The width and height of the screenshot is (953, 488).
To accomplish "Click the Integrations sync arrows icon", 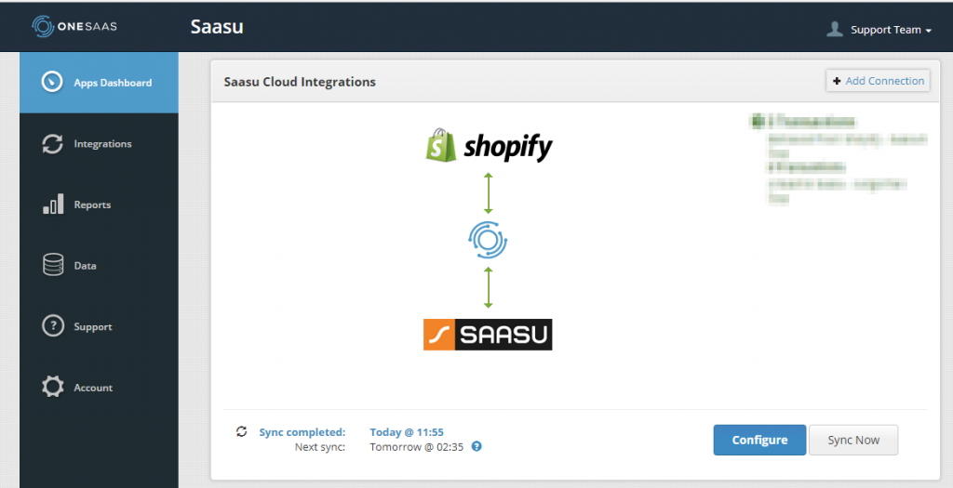I will point(52,144).
